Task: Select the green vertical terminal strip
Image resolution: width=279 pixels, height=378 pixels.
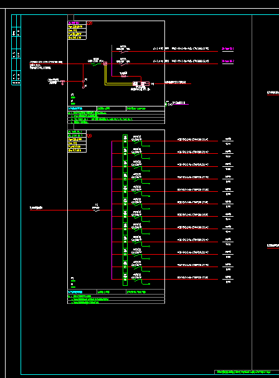Action: click(x=125, y=210)
